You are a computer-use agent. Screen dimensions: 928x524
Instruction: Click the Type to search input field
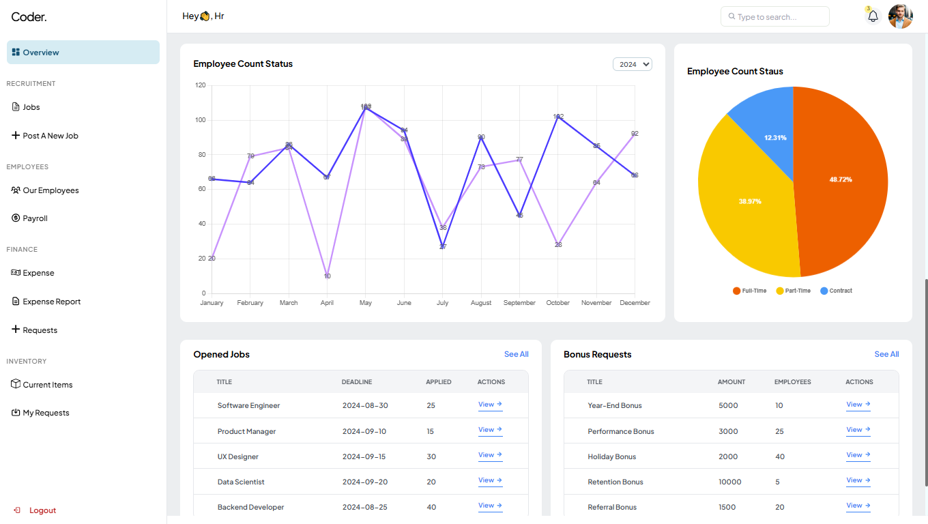775,16
